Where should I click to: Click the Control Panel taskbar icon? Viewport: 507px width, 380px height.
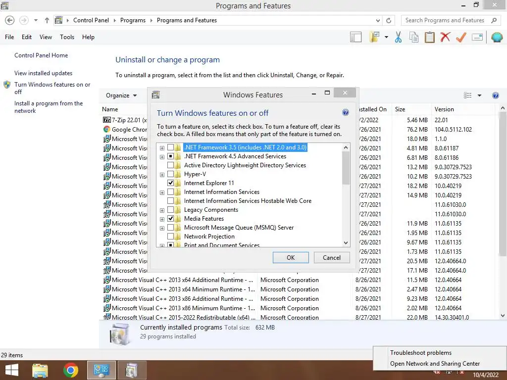(x=101, y=370)
